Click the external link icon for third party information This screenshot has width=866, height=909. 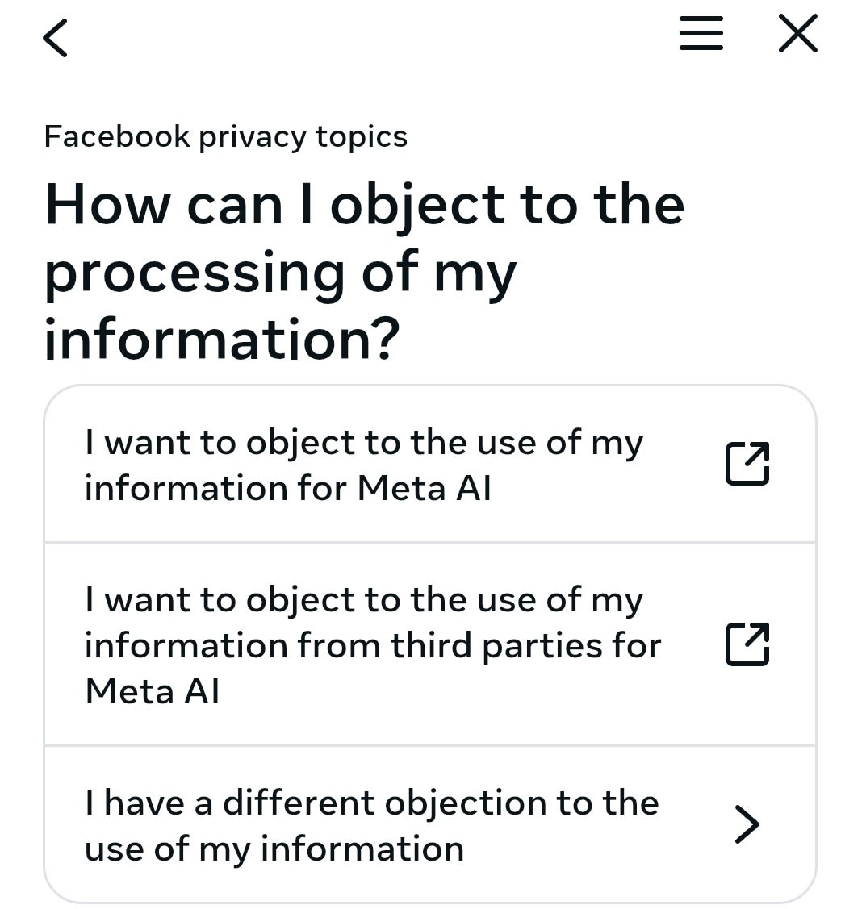tap(747, 644)
